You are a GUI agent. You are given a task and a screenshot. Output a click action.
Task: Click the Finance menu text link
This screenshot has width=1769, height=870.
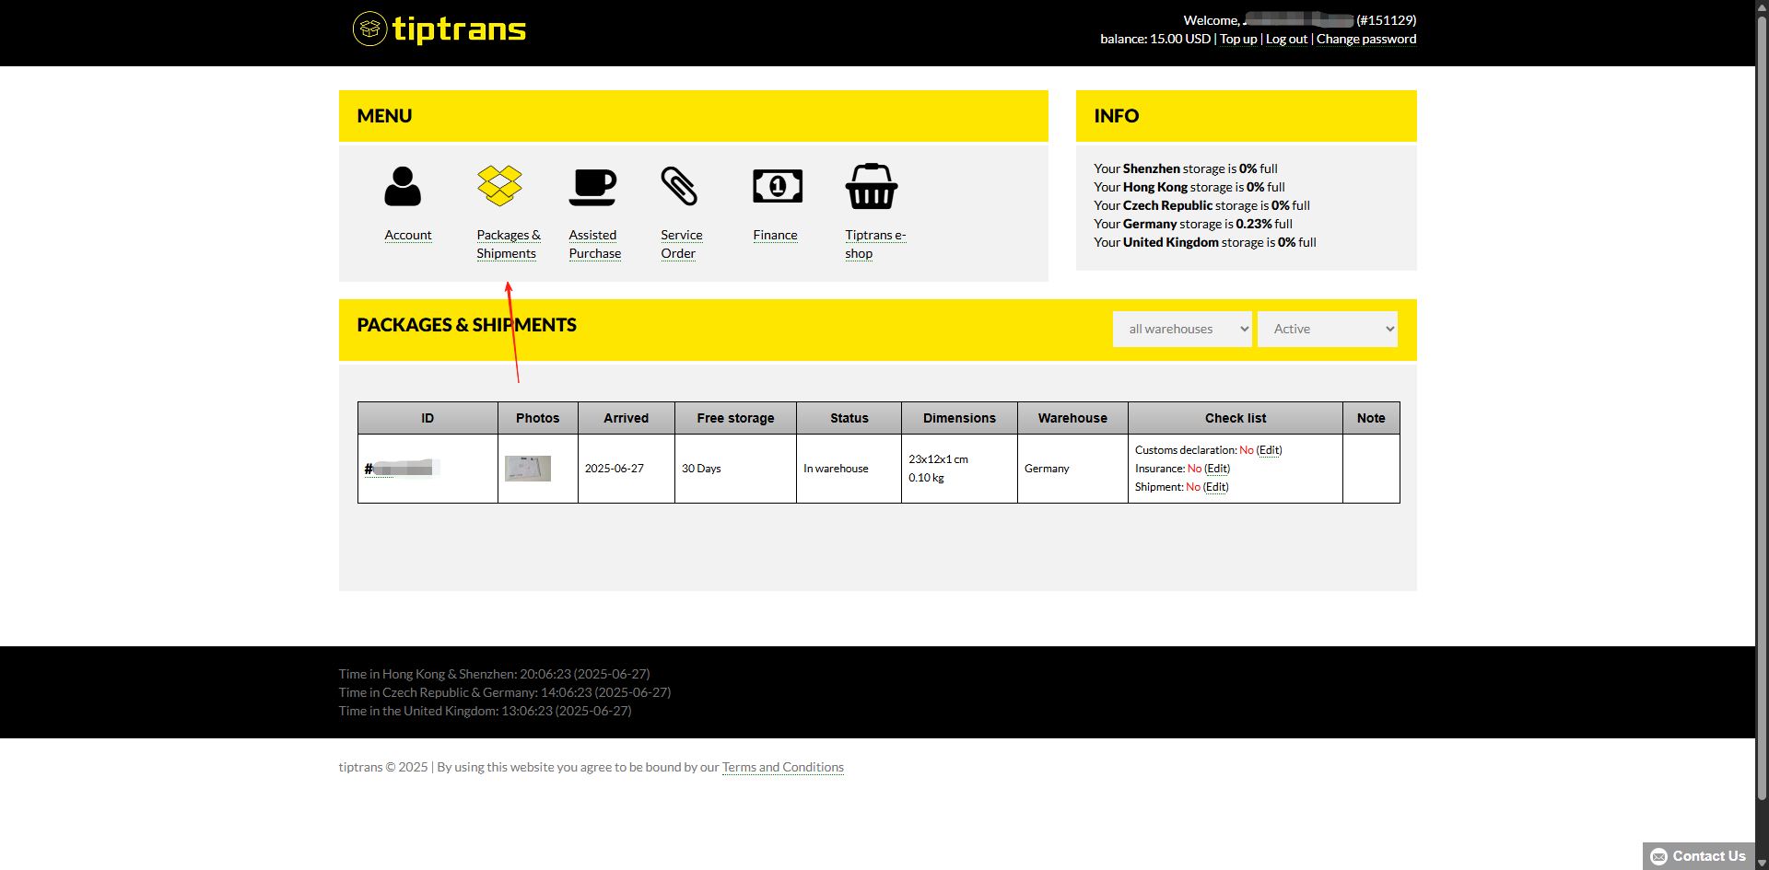(x=775, y=235)
